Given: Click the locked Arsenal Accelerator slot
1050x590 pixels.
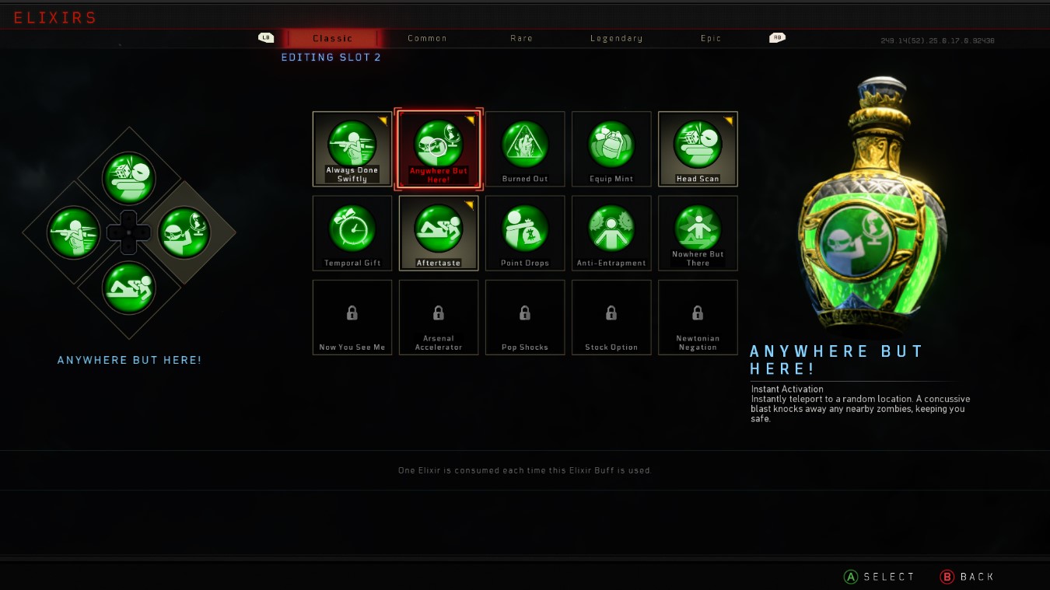Looking at the screenshot, I should pyautogui.click(x=439, y=317).
